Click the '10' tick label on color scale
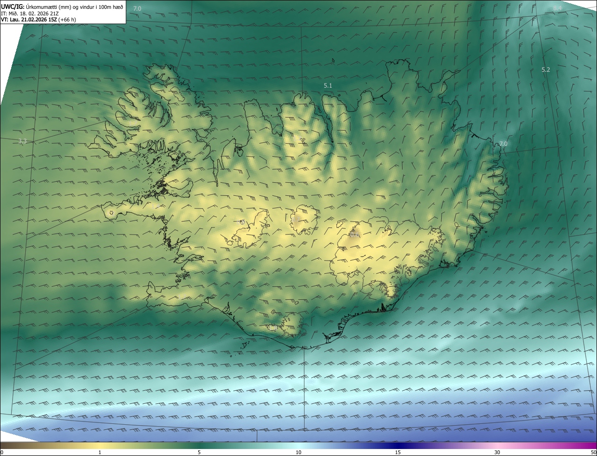Viewport: 597px width, 456px height. [298, 452]
